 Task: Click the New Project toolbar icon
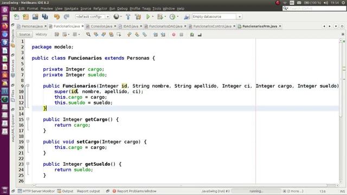25,17
